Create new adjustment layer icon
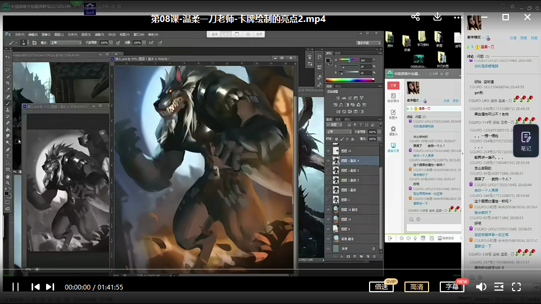Screen dimensions: 541x304 click(x=355, y=257)
